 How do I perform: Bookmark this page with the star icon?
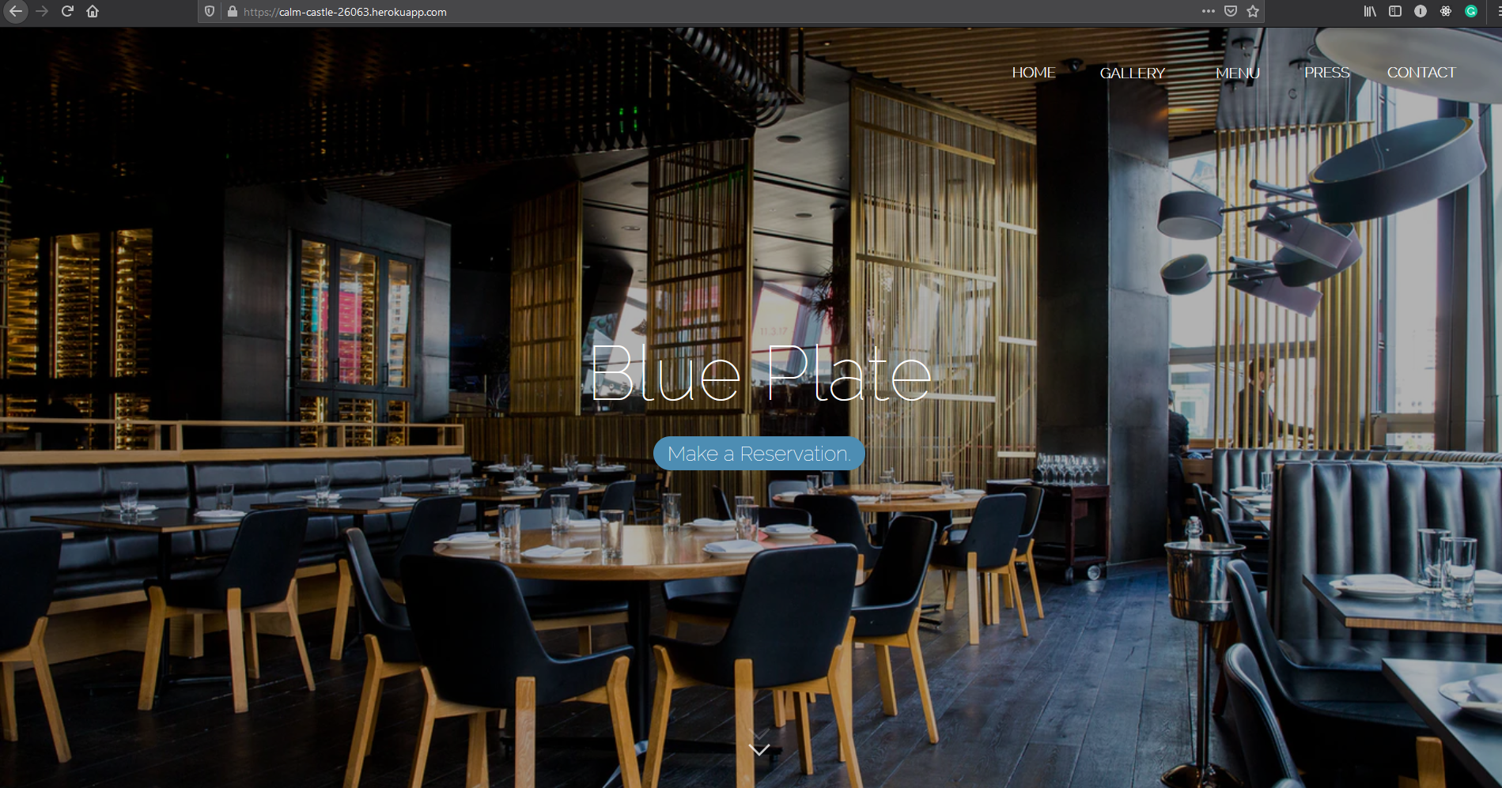tap(1253, 11)
